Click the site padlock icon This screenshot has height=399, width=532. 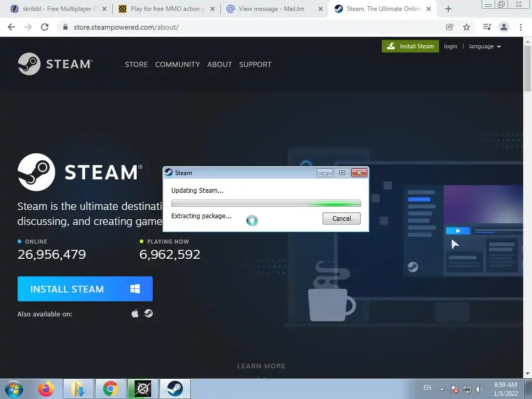pyautogui.click(x=65, y=27)
